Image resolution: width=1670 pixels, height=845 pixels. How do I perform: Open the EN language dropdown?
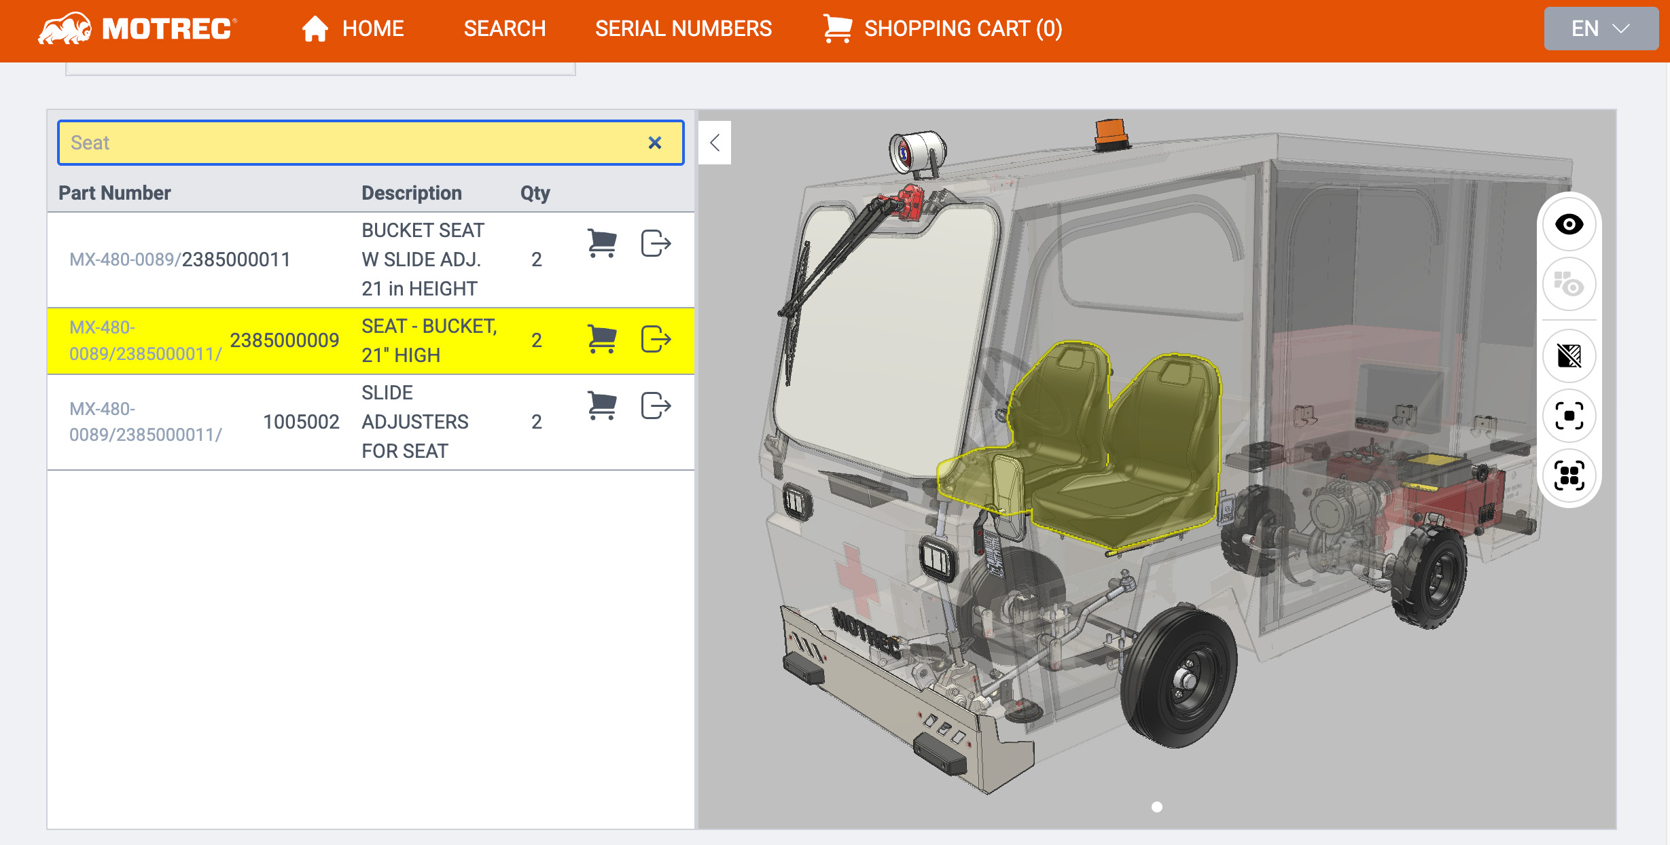1600,29
